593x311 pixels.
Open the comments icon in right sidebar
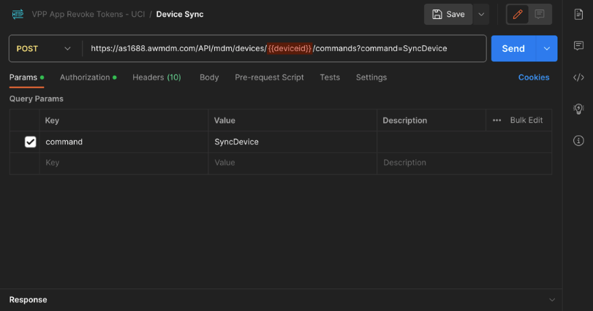click(x=578, y=45)
